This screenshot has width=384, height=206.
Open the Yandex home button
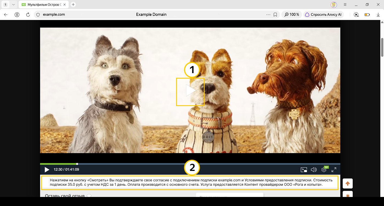click(x=17, y=15)
